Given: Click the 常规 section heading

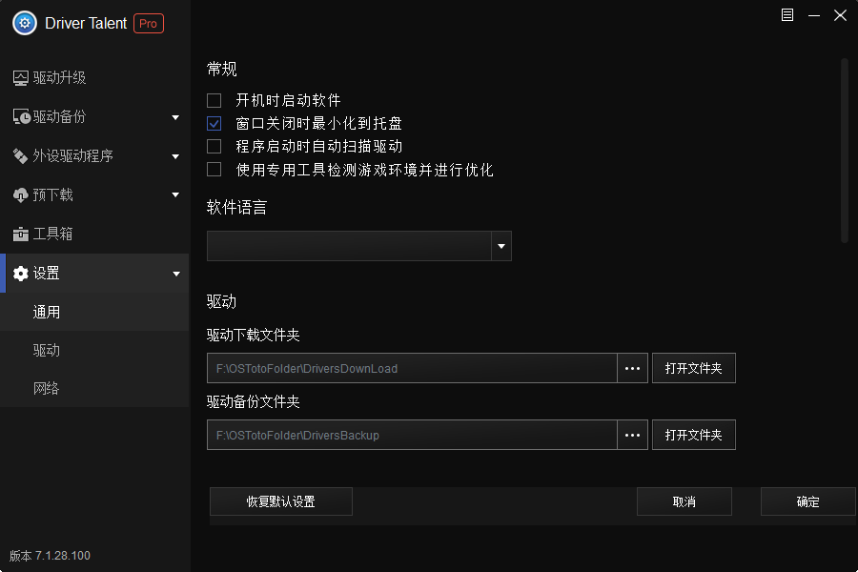Looking at the screenshot, I should click(221, 69).
